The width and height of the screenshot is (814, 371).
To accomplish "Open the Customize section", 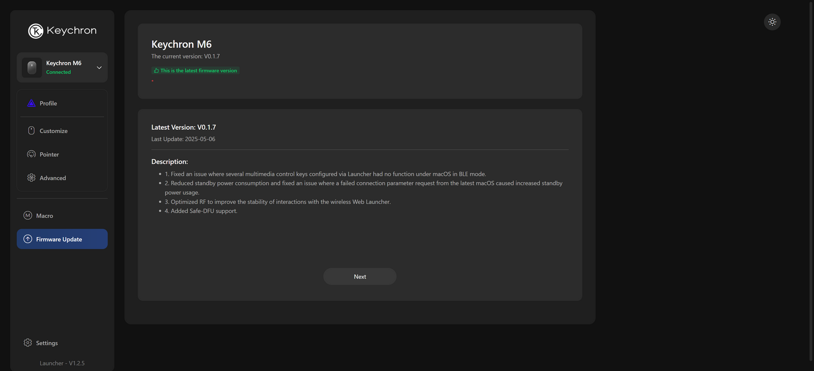I will tap(62, 131).
